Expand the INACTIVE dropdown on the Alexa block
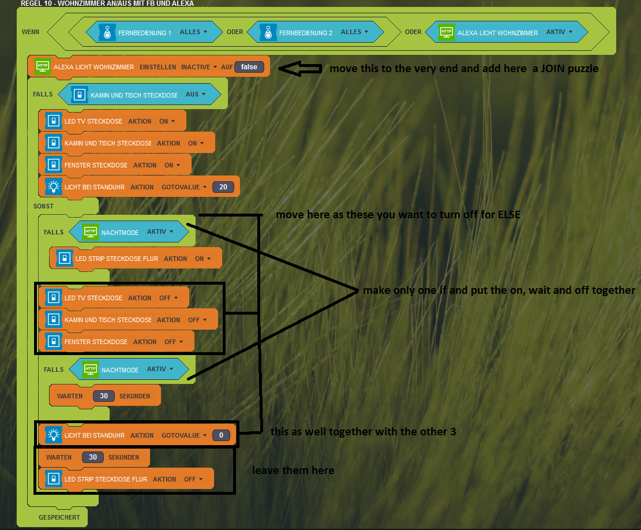Image resolution: width=641 pixels, height=530 pixels. [199, 67]
